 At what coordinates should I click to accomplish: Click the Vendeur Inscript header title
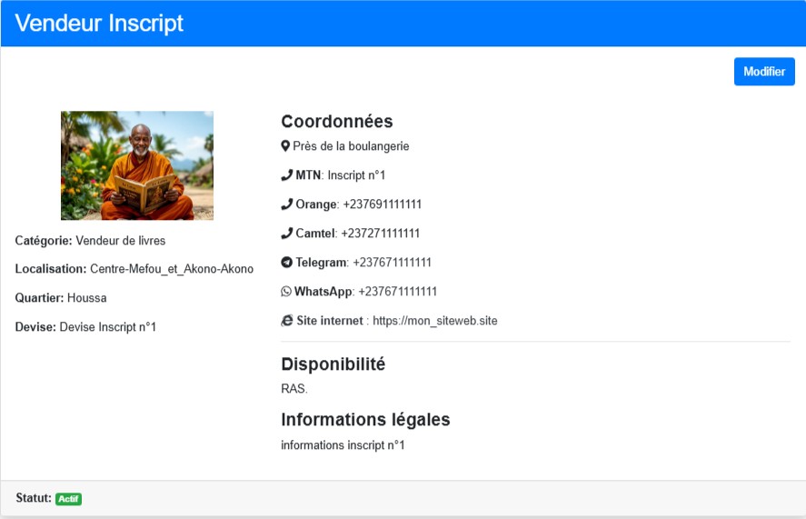click(x=99, y=23)
